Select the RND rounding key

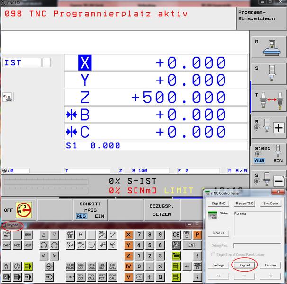(81, 245)
